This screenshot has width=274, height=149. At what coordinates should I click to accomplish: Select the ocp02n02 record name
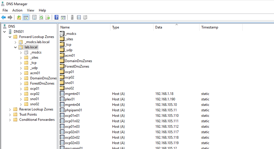coord(72,137)
